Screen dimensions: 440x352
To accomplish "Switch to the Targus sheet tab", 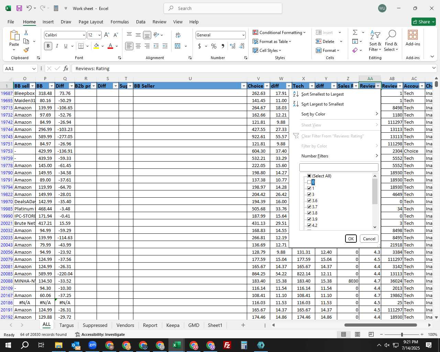I will click(x=66, y=325).
